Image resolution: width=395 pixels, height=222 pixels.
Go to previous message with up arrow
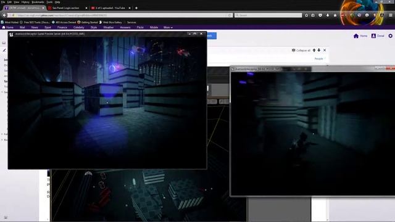[314, 51]
